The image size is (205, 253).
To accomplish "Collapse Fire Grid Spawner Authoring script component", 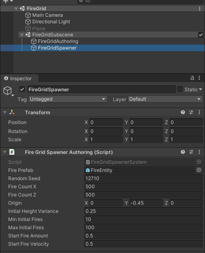I will [5, 152].
